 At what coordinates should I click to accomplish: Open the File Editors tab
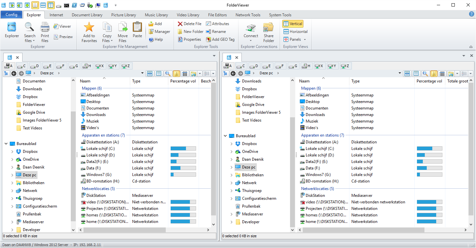click(217, 15)
